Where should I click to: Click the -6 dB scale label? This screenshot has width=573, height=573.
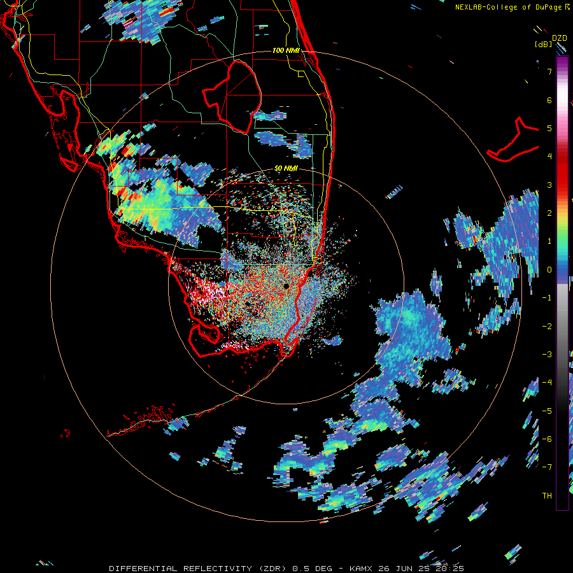tap(547, 439)
